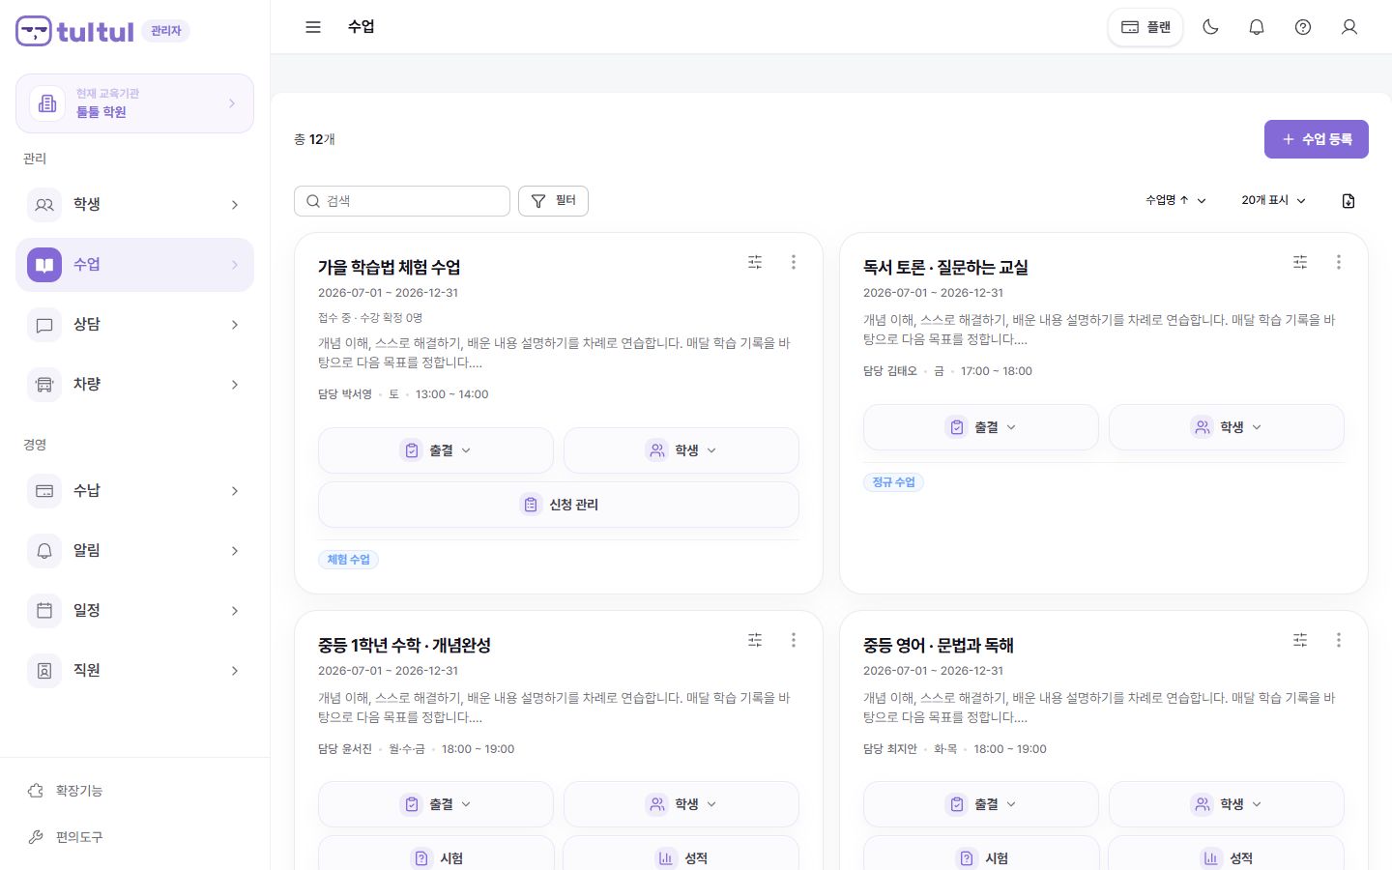Expand 학생 dropdown in 중등 영어 card

point(1227,804)
